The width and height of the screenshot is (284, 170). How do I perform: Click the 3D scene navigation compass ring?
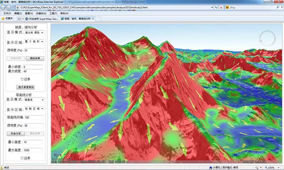pos(267,38)
